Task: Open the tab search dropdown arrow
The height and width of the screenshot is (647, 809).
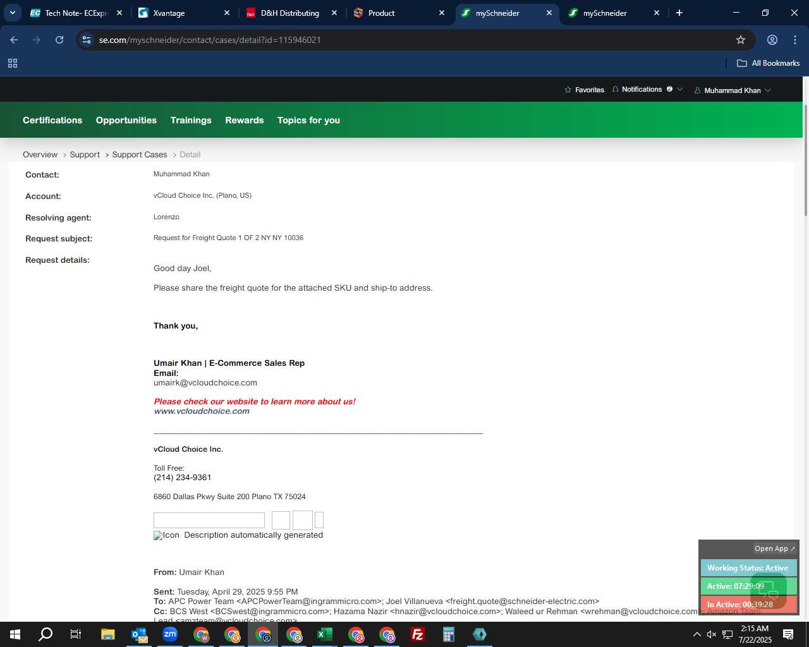Action: pyautogui.click(x=12, y=13)
